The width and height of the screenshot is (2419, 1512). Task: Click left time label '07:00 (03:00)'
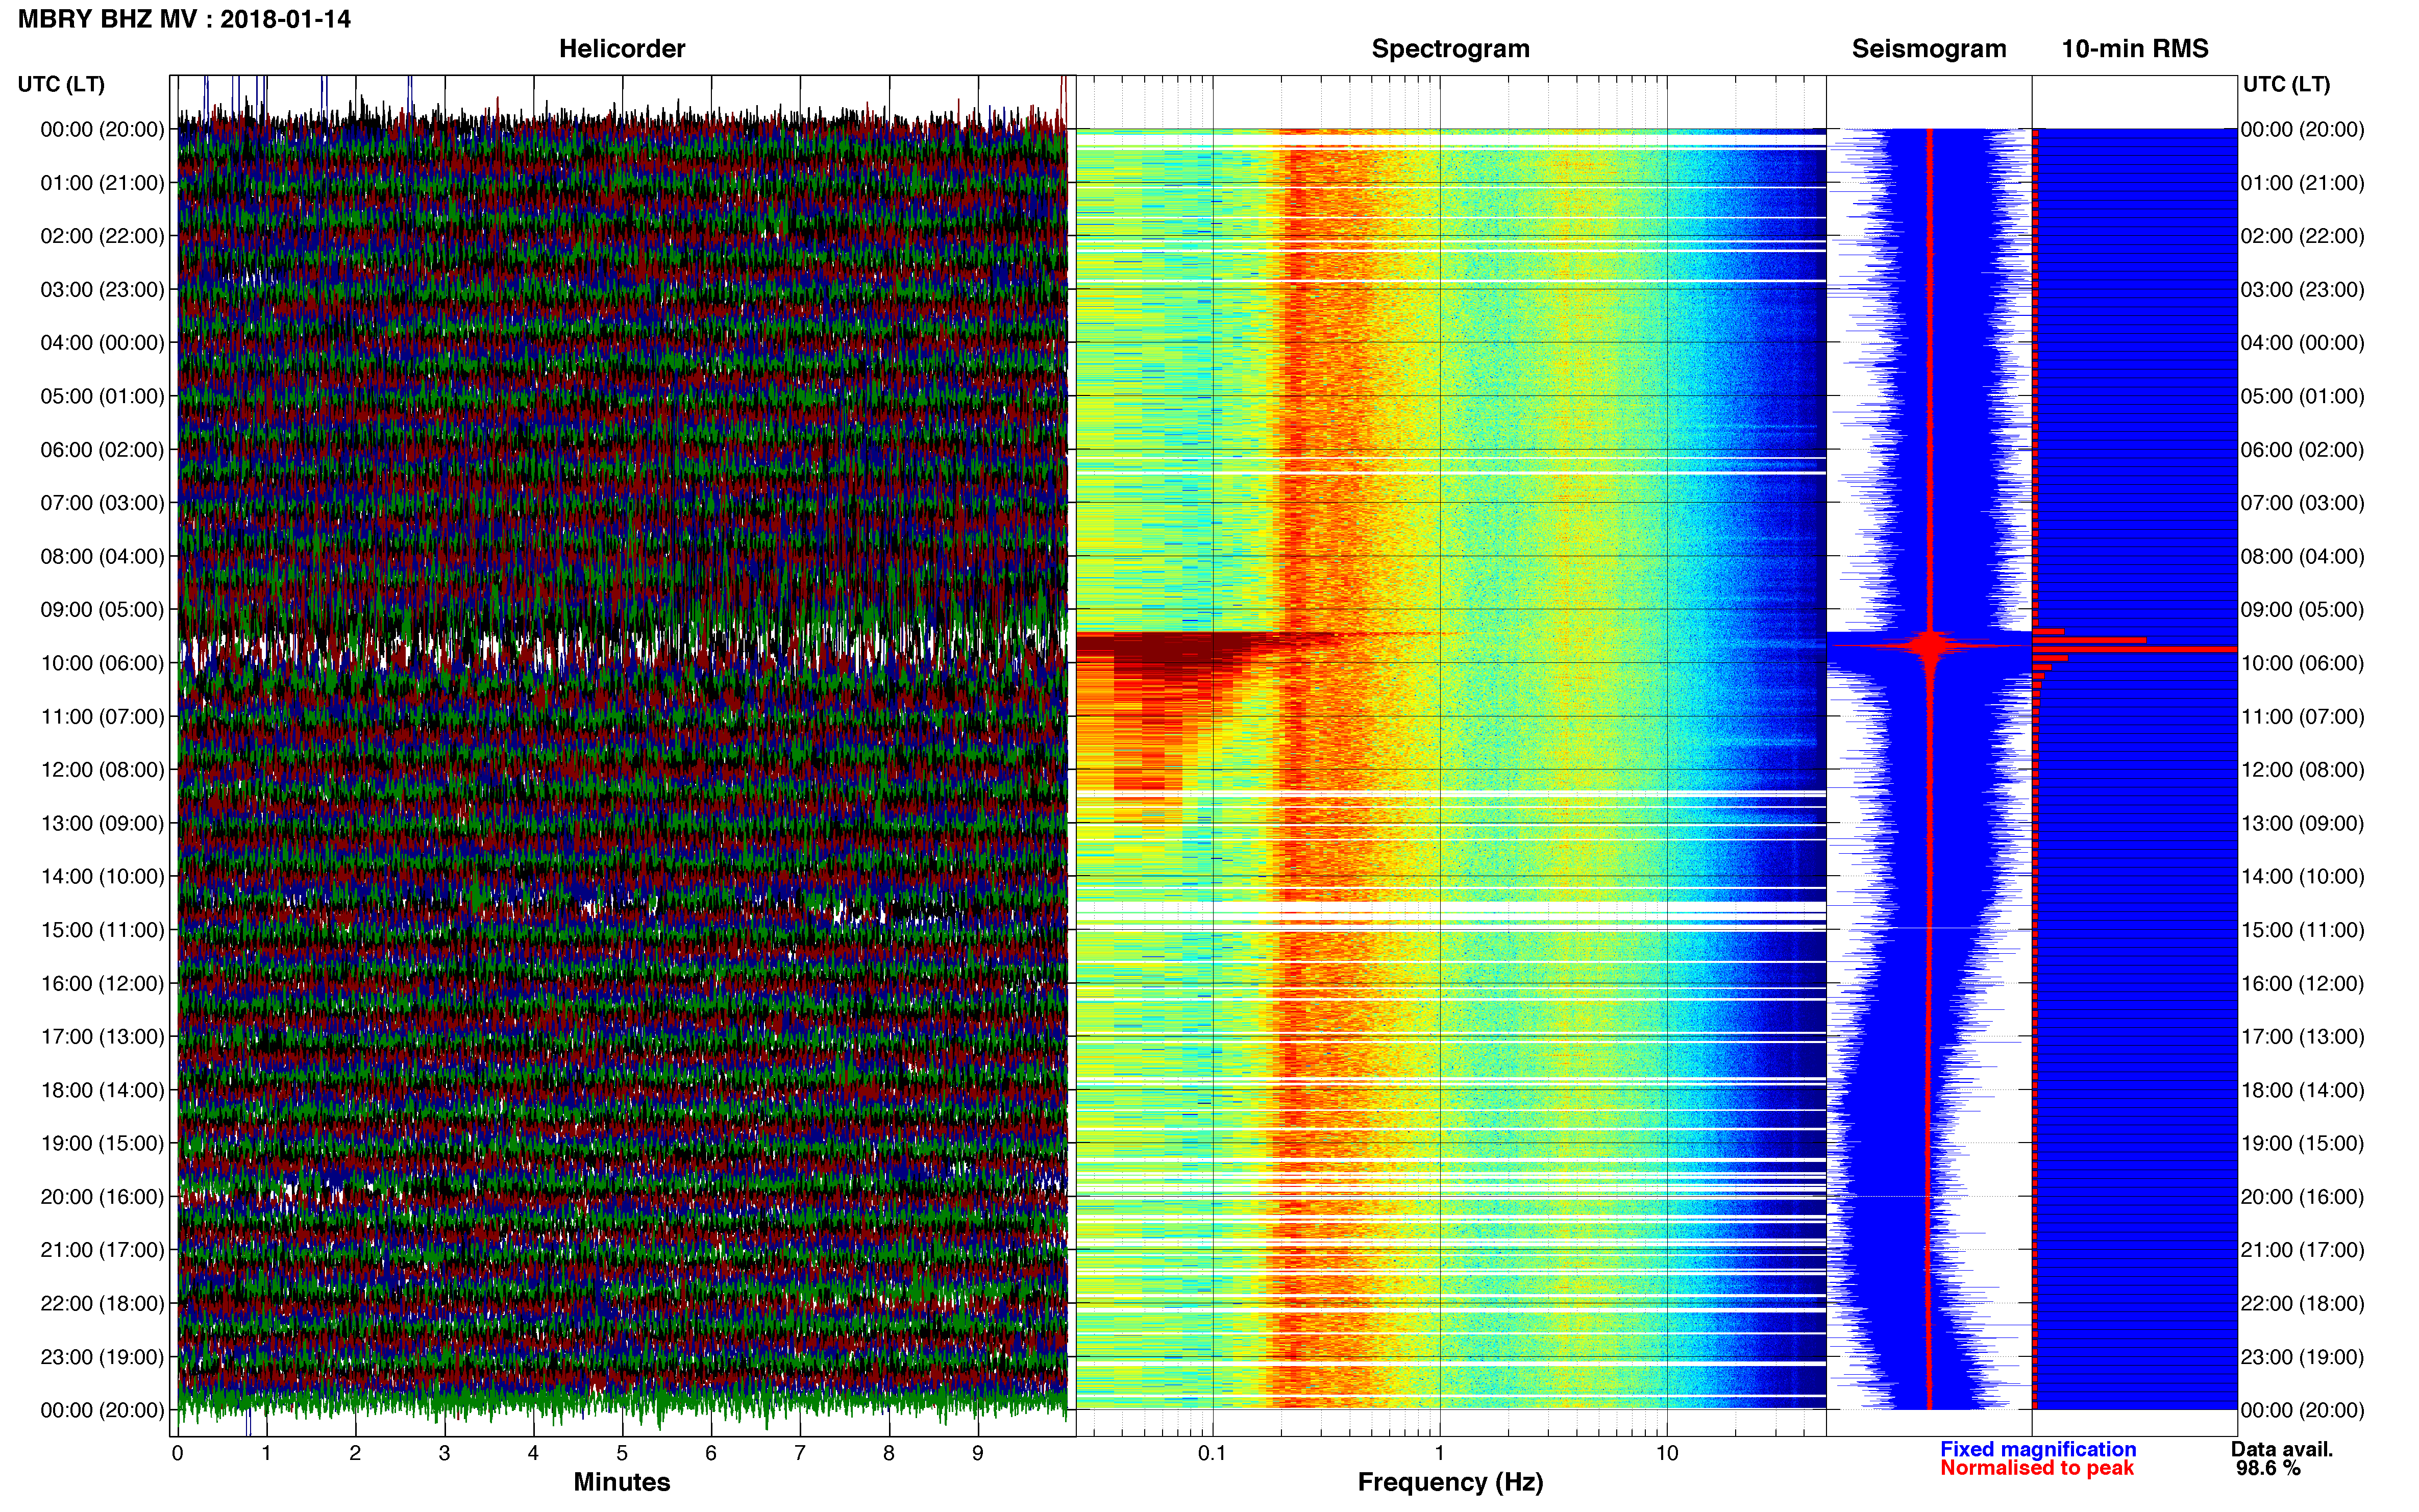pos(102,503)
